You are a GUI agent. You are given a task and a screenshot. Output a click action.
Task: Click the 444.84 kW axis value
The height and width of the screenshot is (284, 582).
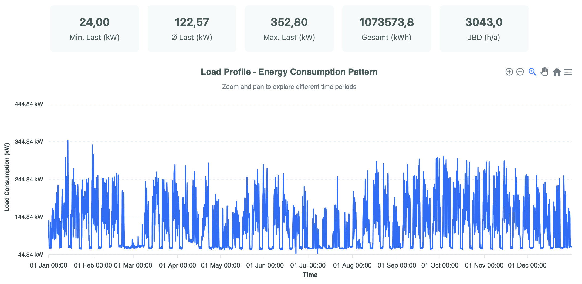coord(29,104)
